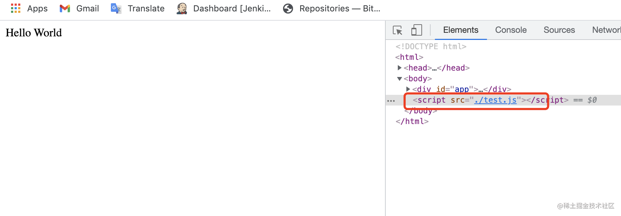Follow the ./test.js source link
The image size is (621, 216).
point(495,100)
